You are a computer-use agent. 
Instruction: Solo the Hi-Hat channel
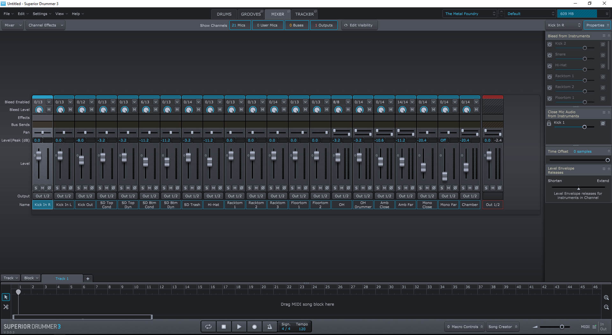[207, 188]
